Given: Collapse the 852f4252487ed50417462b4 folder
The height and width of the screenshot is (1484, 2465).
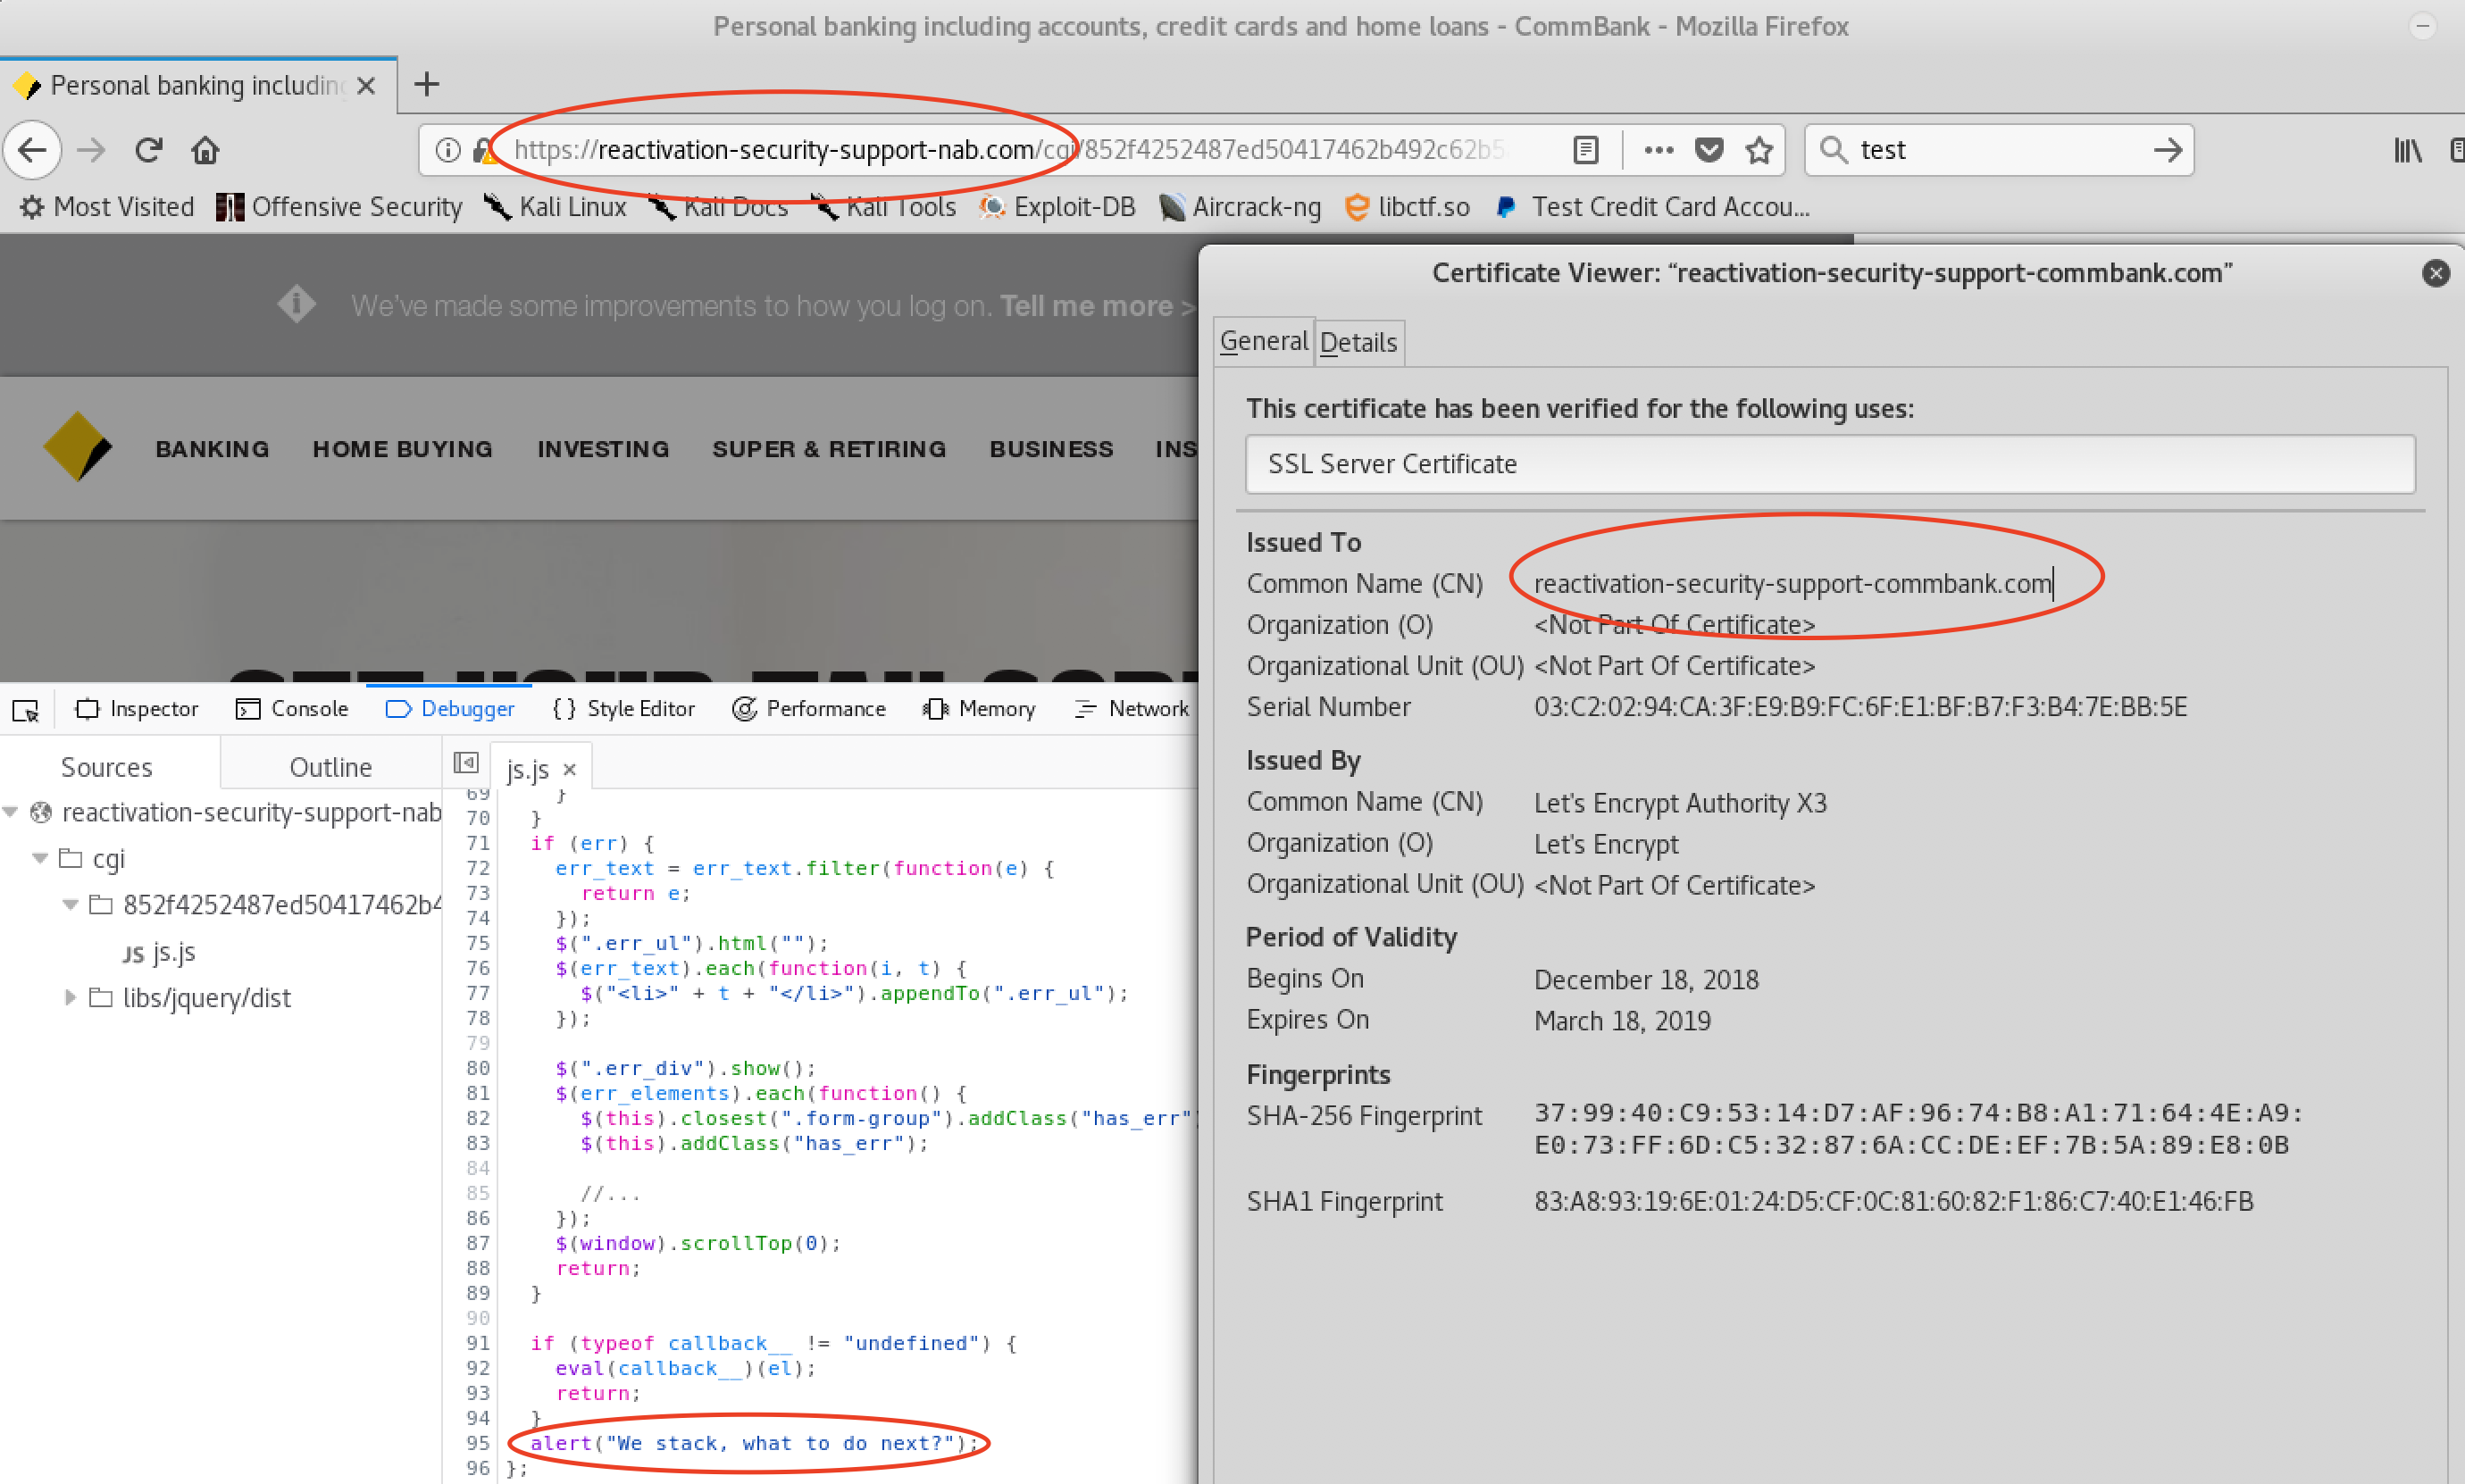Looking at the screenshot, I should [70, 904].
